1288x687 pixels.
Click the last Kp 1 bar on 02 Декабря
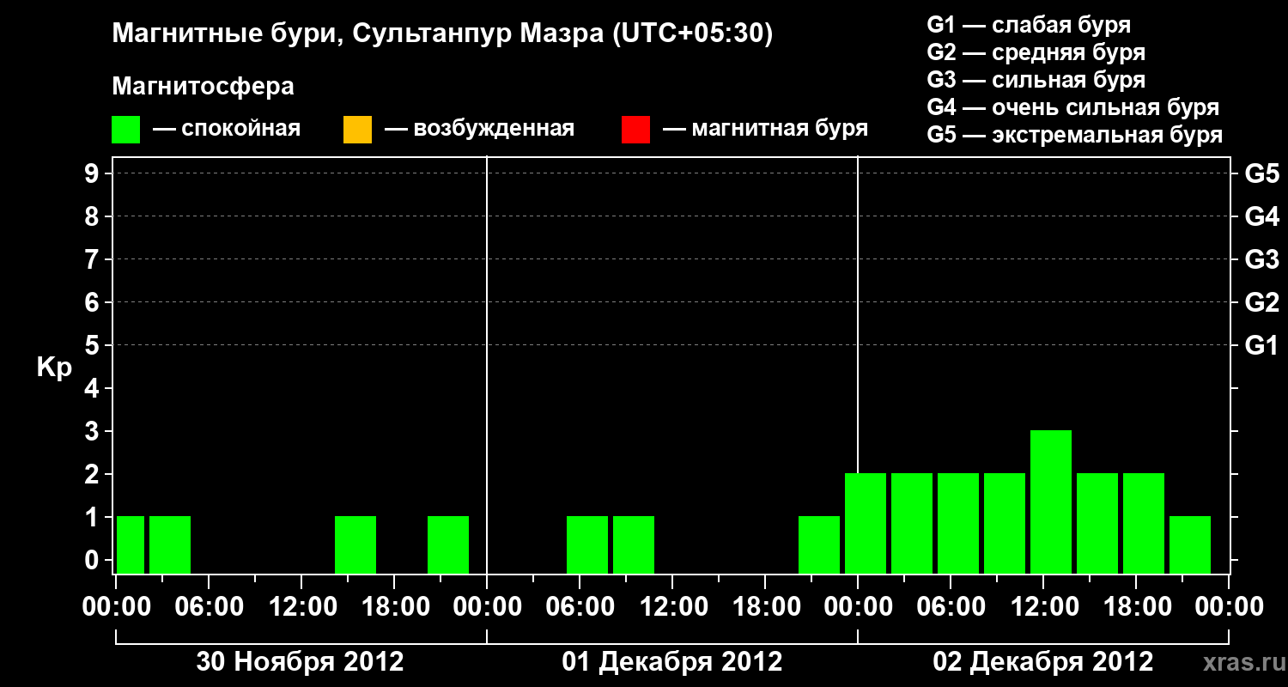1190,544
